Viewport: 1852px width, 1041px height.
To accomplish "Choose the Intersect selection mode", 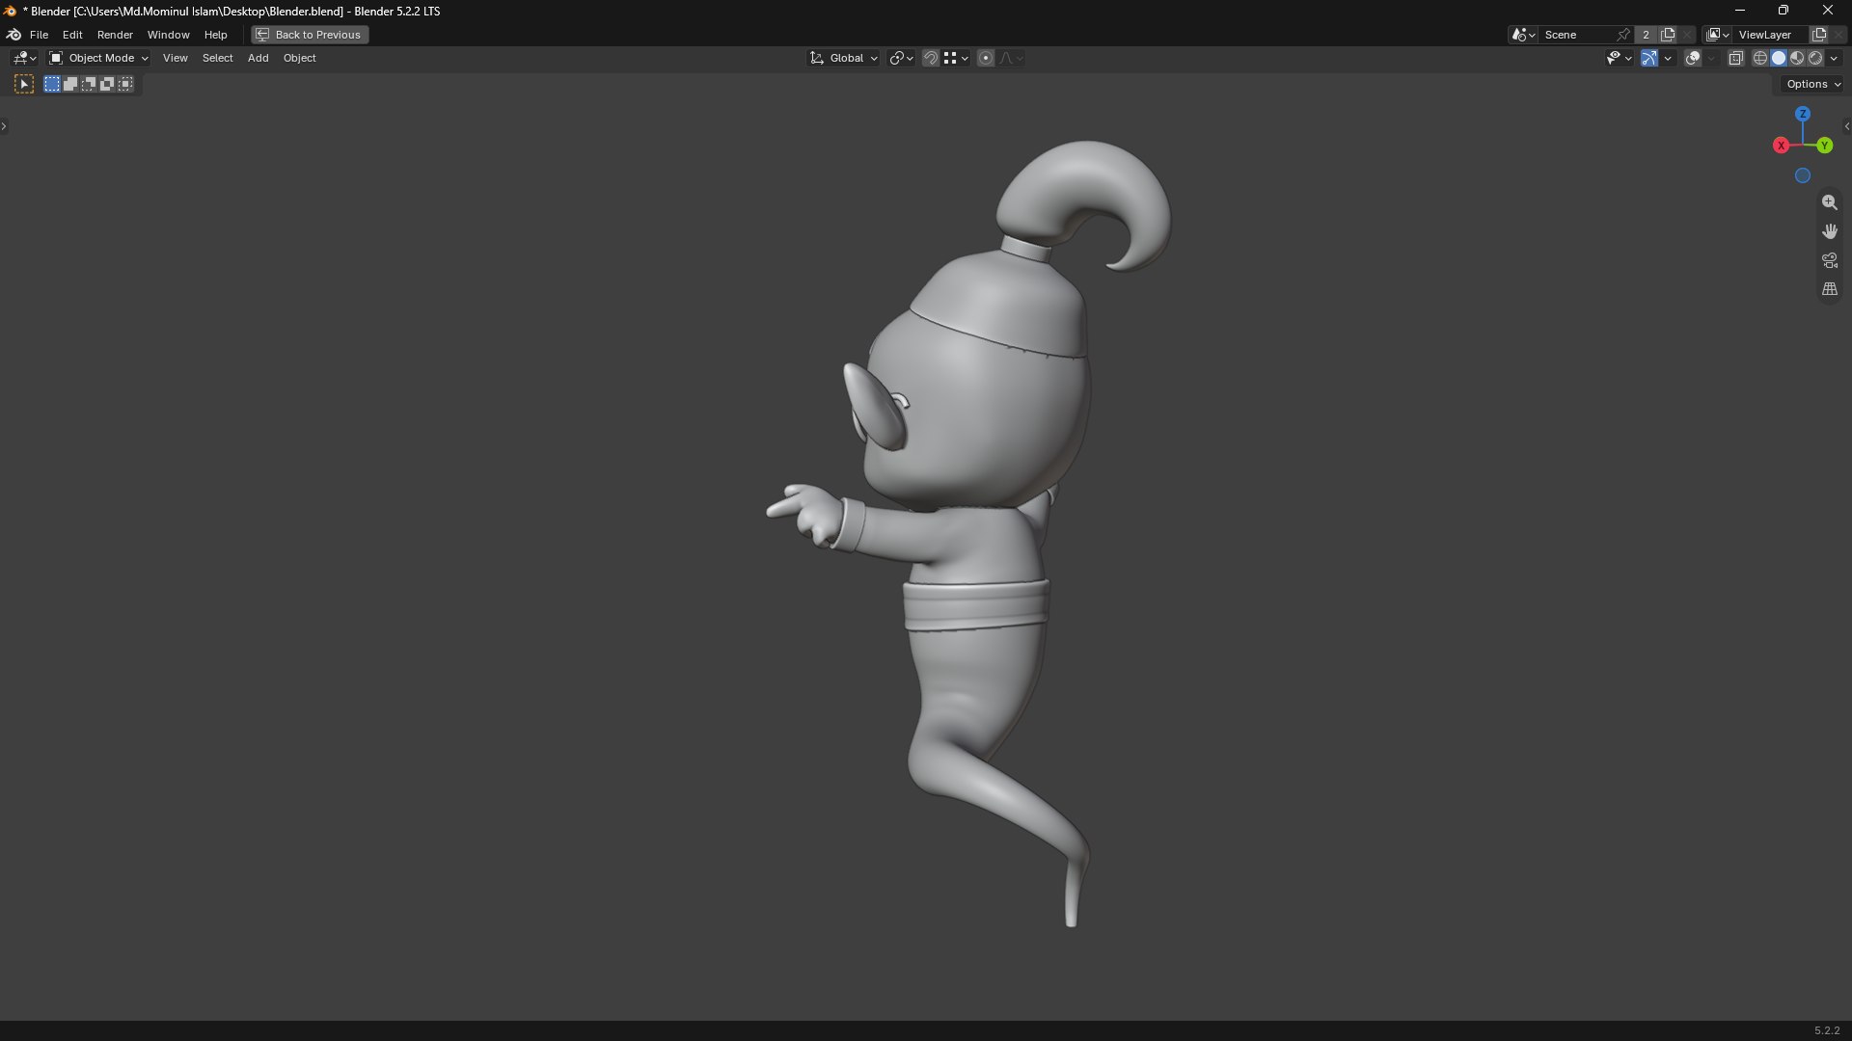I will (125, 85).
